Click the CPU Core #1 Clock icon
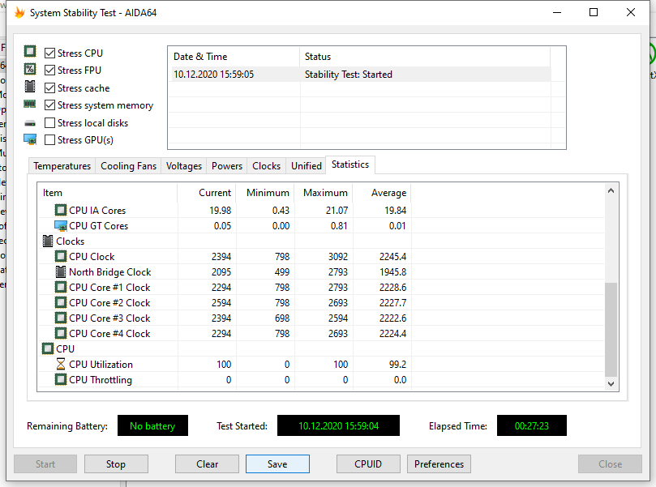 click(61, 287)
